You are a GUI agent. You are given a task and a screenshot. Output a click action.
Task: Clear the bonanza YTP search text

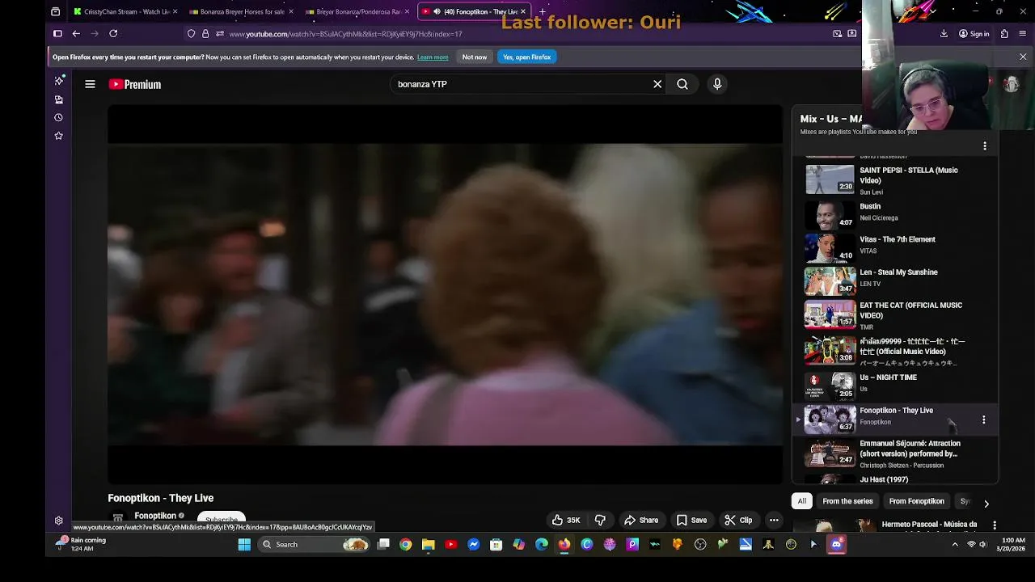657,84
